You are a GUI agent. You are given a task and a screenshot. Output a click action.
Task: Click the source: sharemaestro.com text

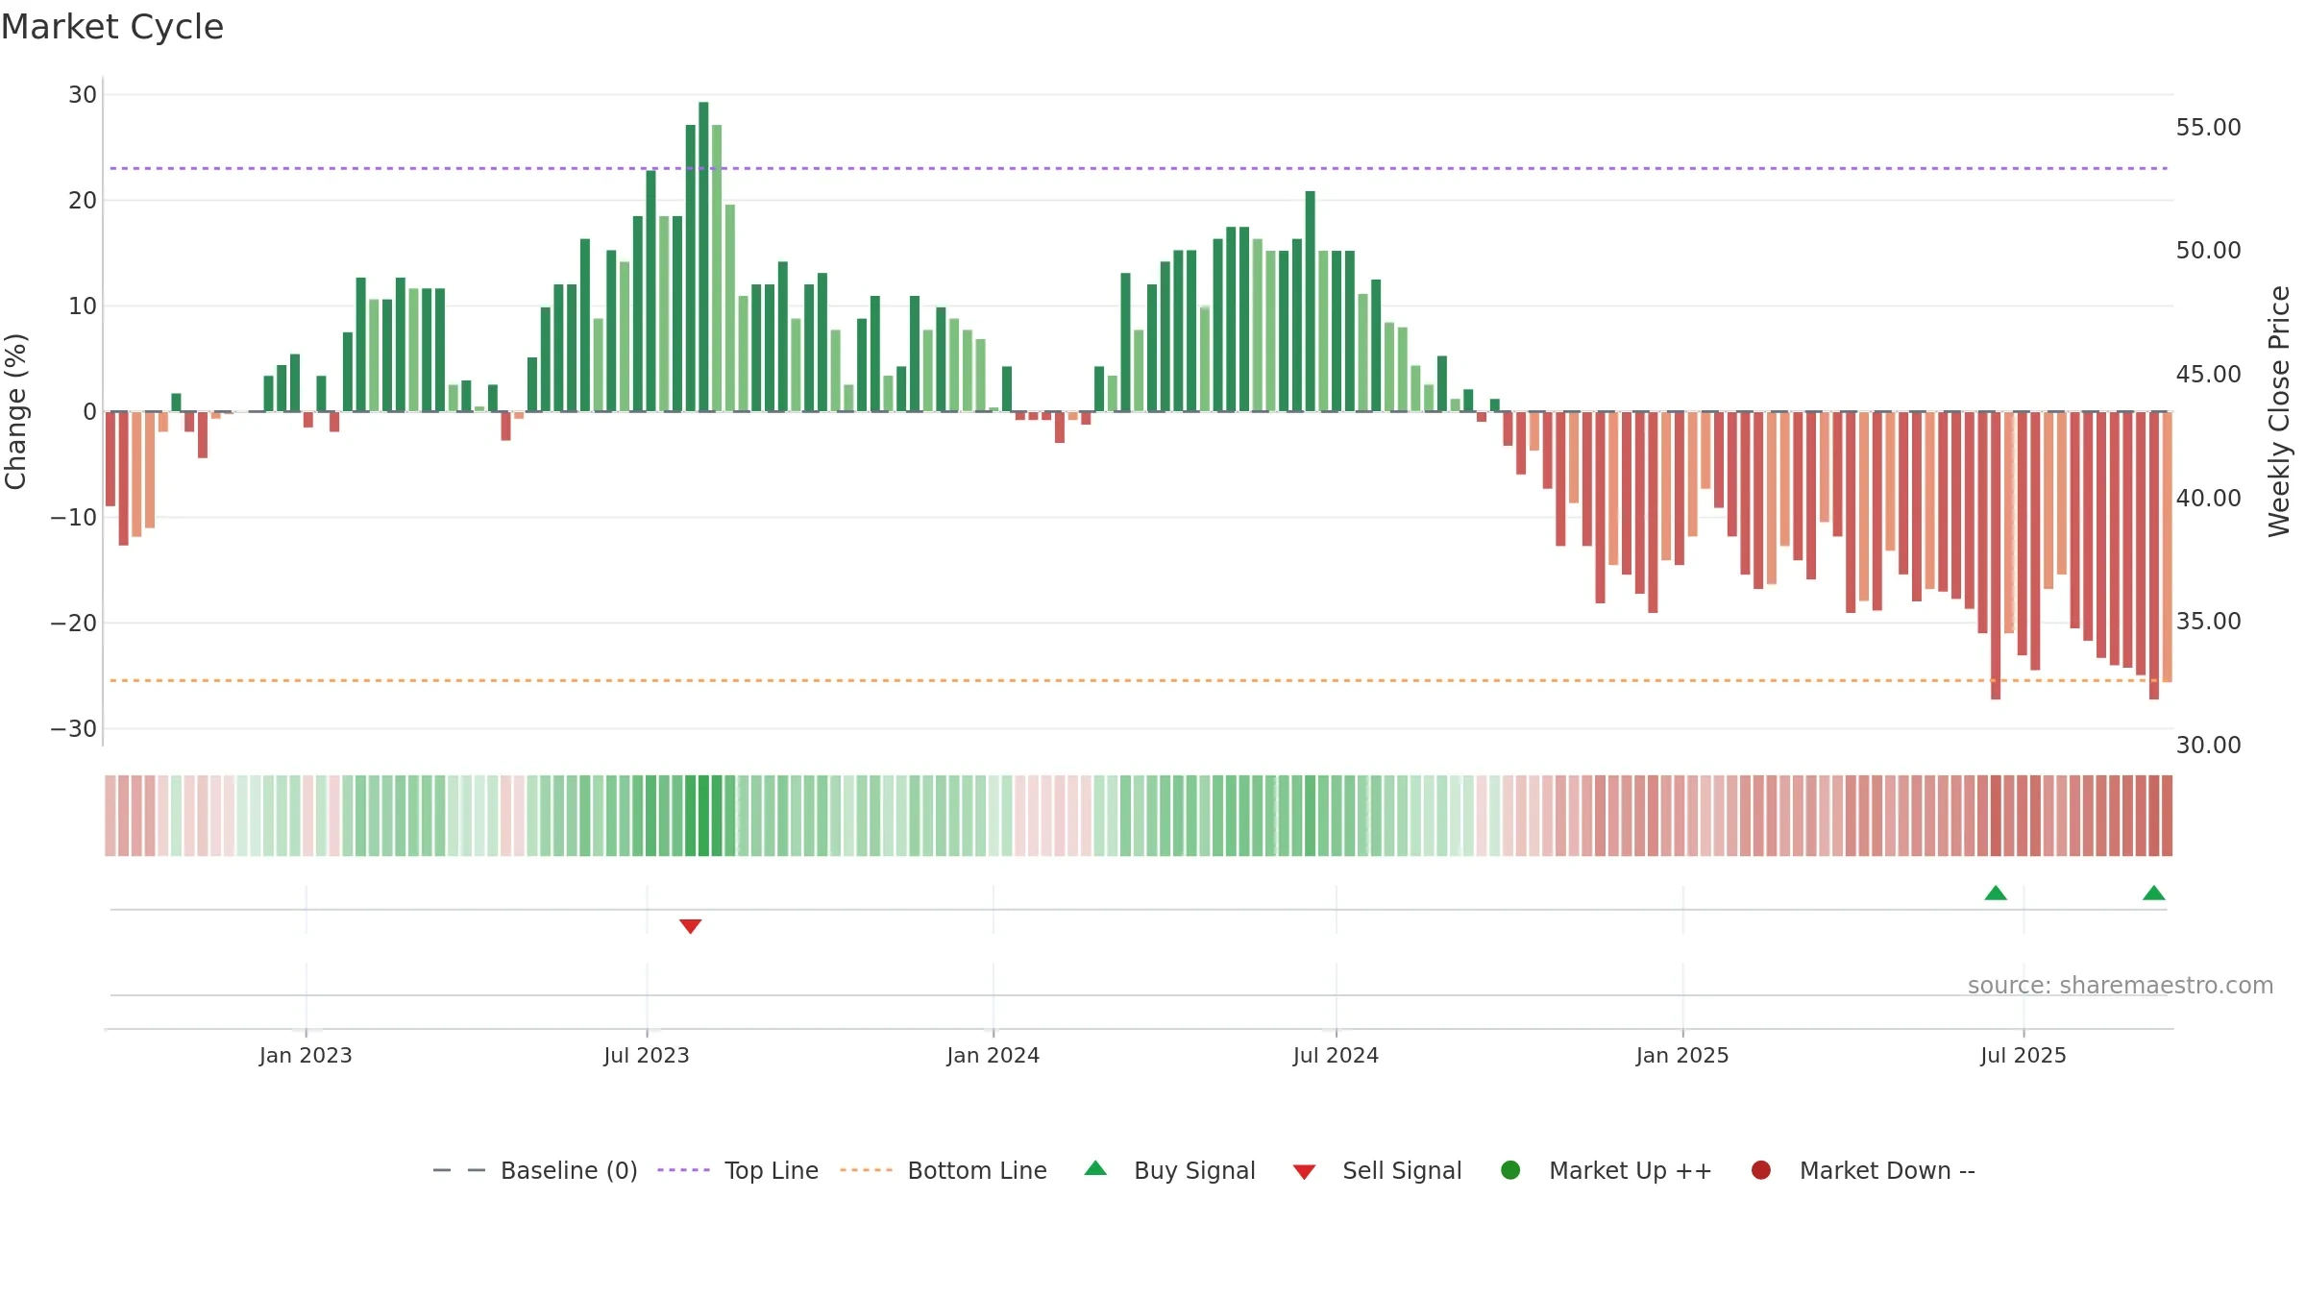pyautogui.click(x=2121, y=986)
